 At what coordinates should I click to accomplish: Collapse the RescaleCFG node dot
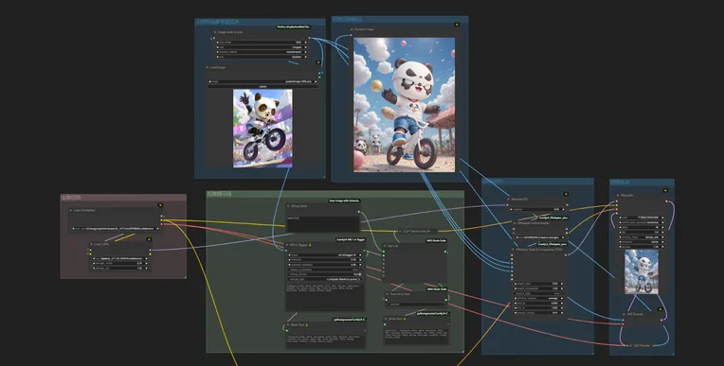coord(508,200)
